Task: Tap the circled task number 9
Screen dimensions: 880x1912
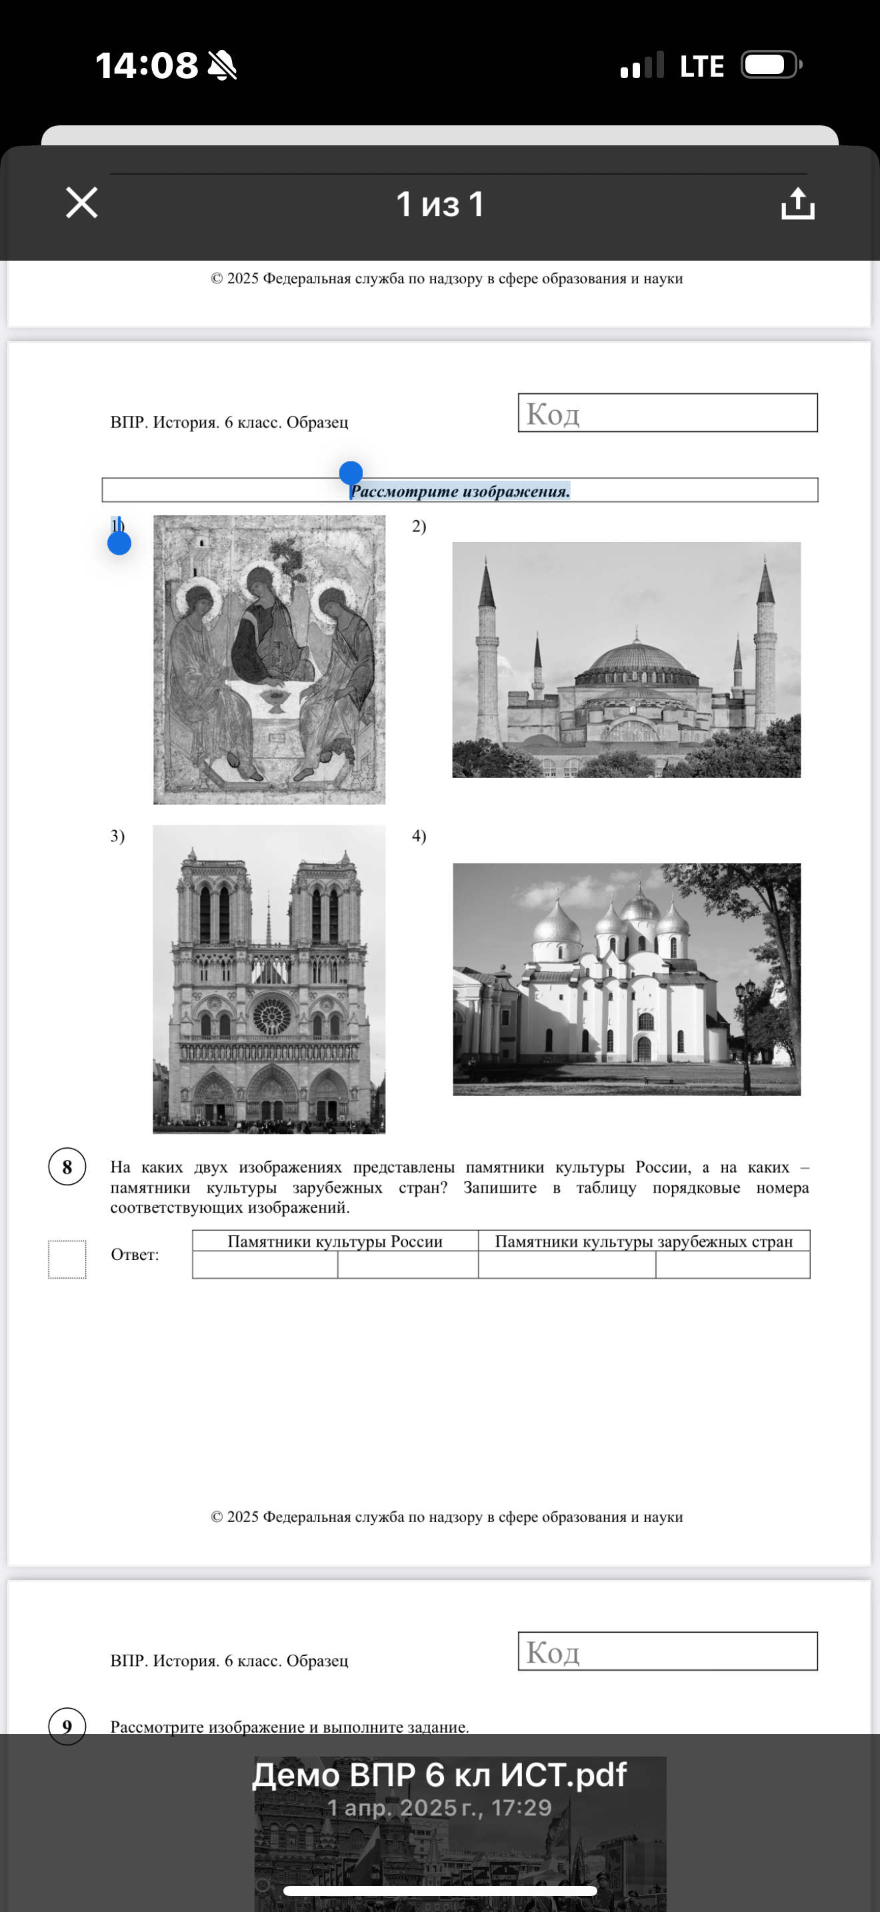Action: [x=67, y=1726]
